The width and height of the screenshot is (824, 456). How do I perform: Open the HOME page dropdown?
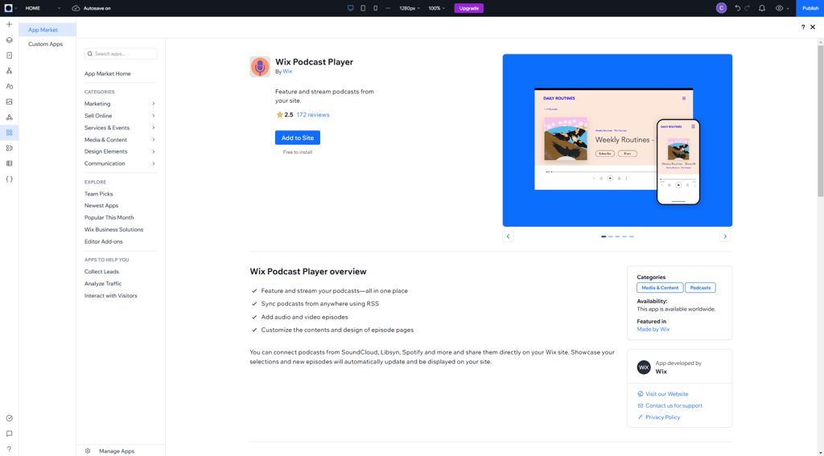pos(43,8)
